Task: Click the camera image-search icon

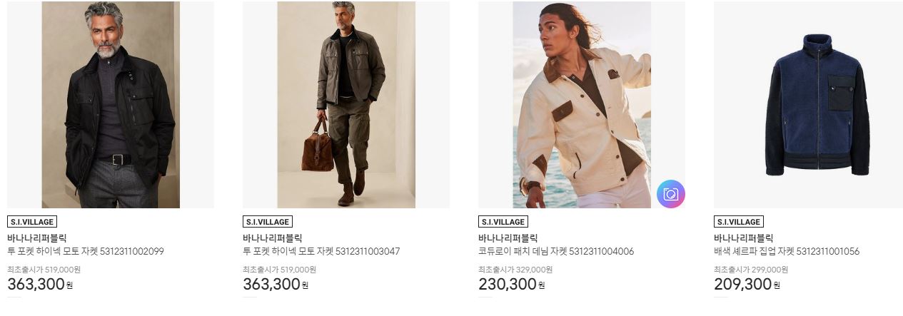Action: (x=671, y=194)
